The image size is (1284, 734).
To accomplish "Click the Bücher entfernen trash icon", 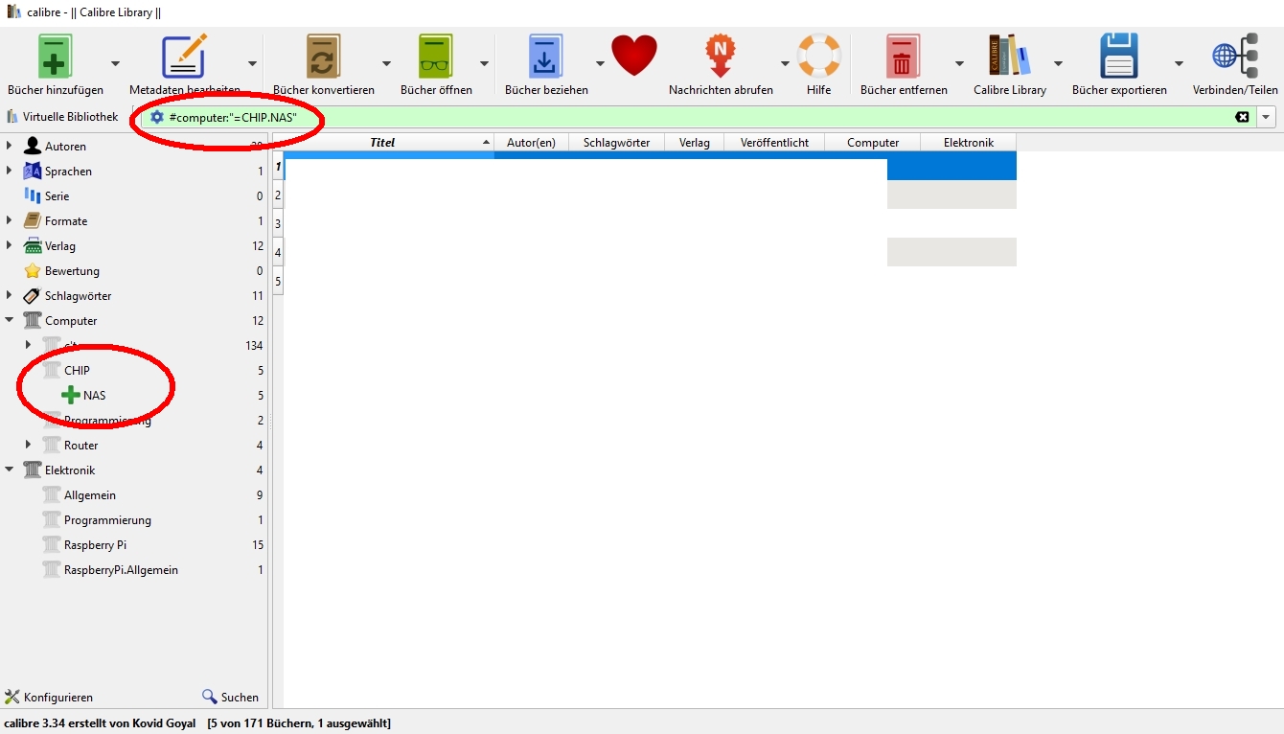I will (903, 57).
